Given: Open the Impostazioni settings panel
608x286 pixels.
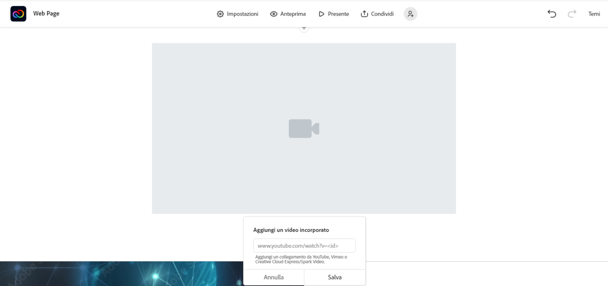Looking at the screenshot, I should tap(237, 13).
